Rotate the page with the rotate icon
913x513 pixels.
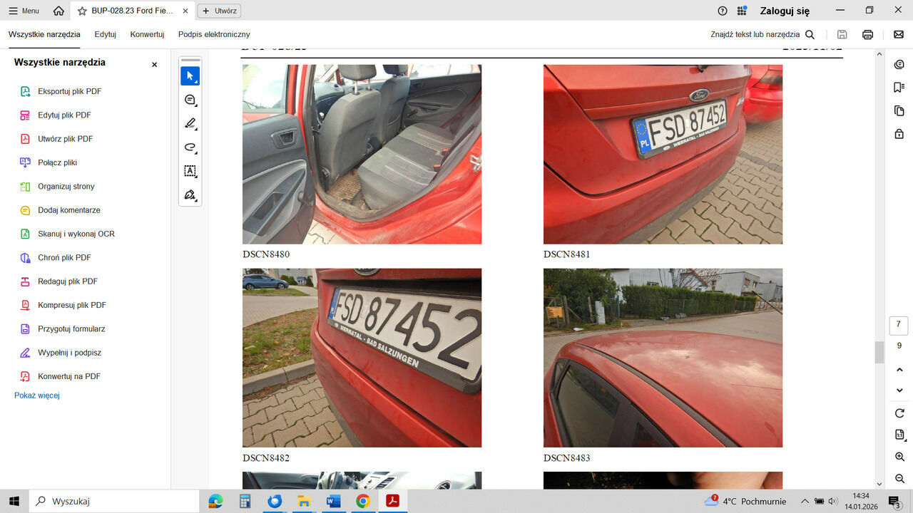click(x=899, y=413)
